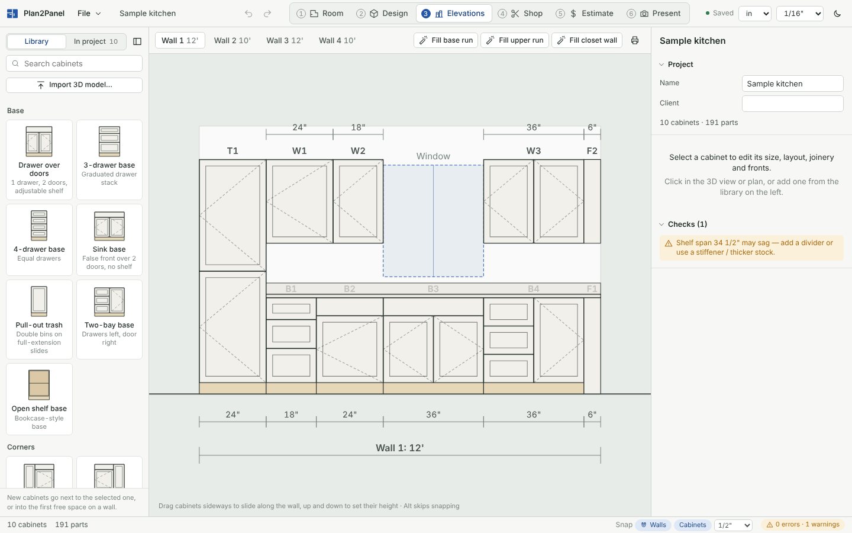The height and width of the screenshot is (533, 852).
Task: Select the Wall 4 10' tab
Action: (337, 40)
